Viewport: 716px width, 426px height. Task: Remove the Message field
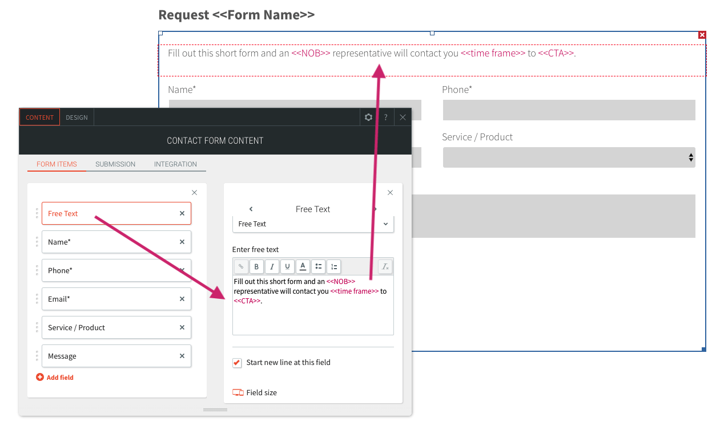[x=182, y=356]
